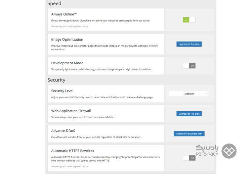Image resolution: width=252 pixels, height=174 pixels.
Task: Click the Advance DDoS title
Action: point(63,131)
